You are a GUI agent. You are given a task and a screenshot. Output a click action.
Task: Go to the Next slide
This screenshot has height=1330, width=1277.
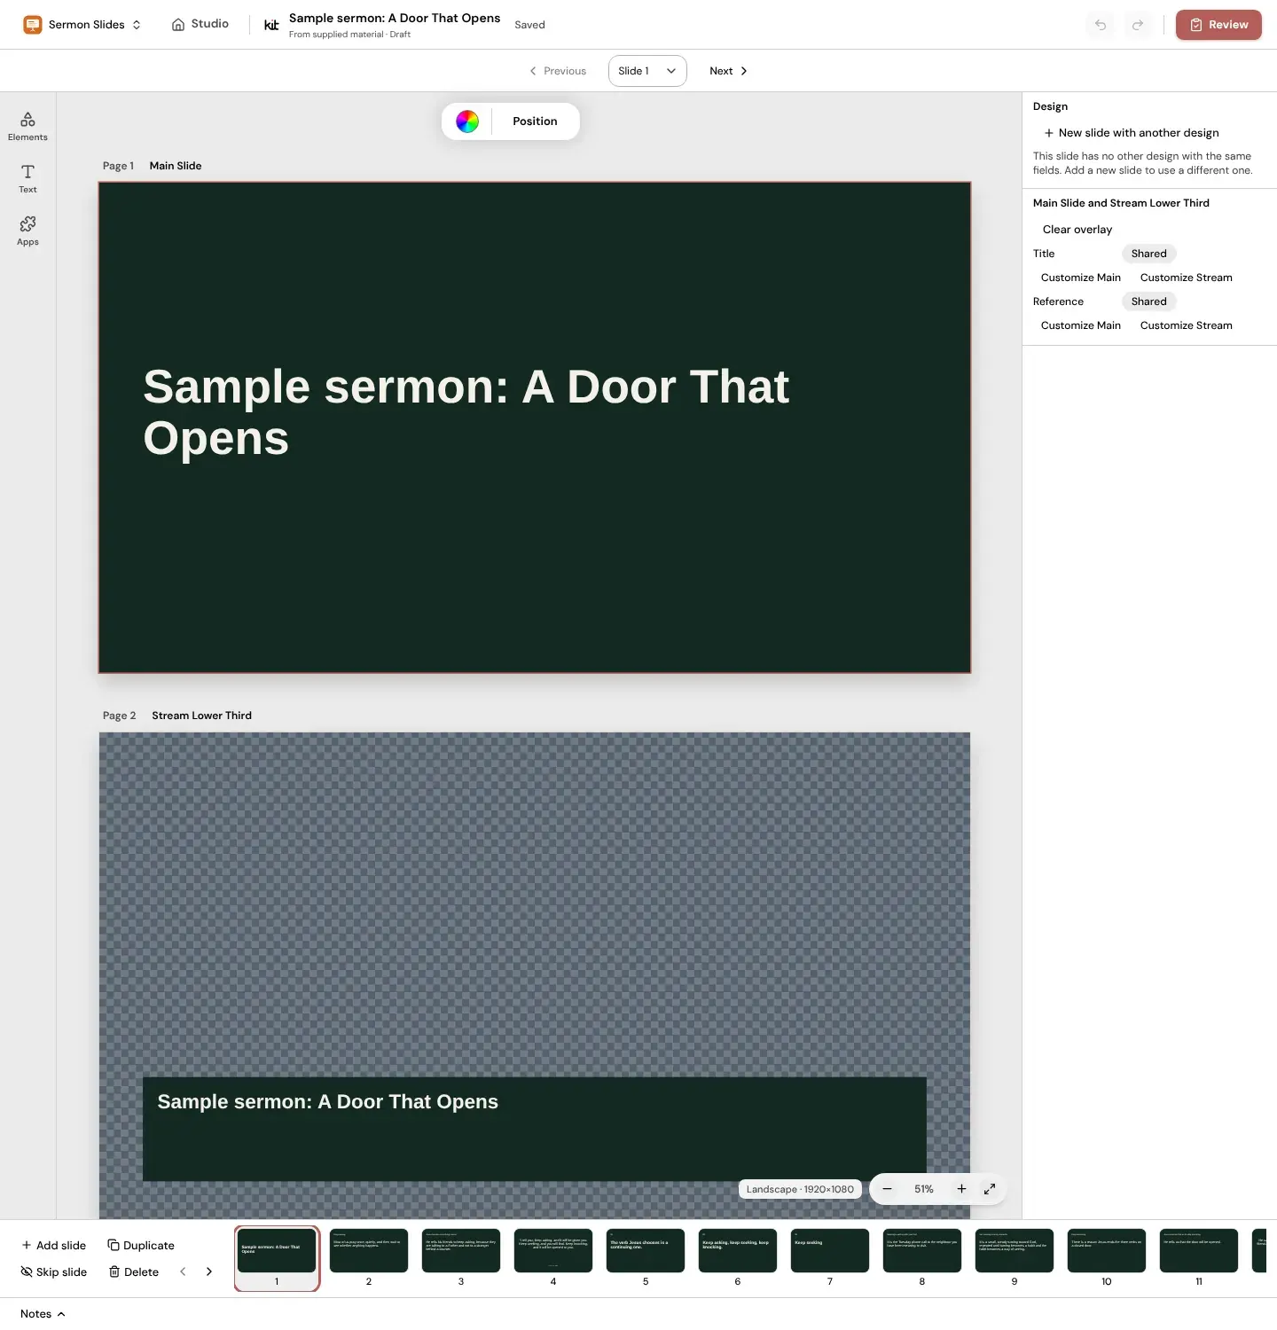point(728,71)
